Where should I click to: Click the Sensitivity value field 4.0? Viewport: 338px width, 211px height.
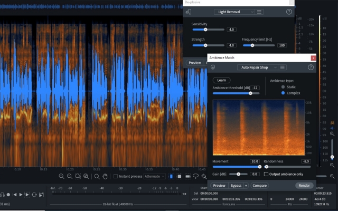(231, 30)
